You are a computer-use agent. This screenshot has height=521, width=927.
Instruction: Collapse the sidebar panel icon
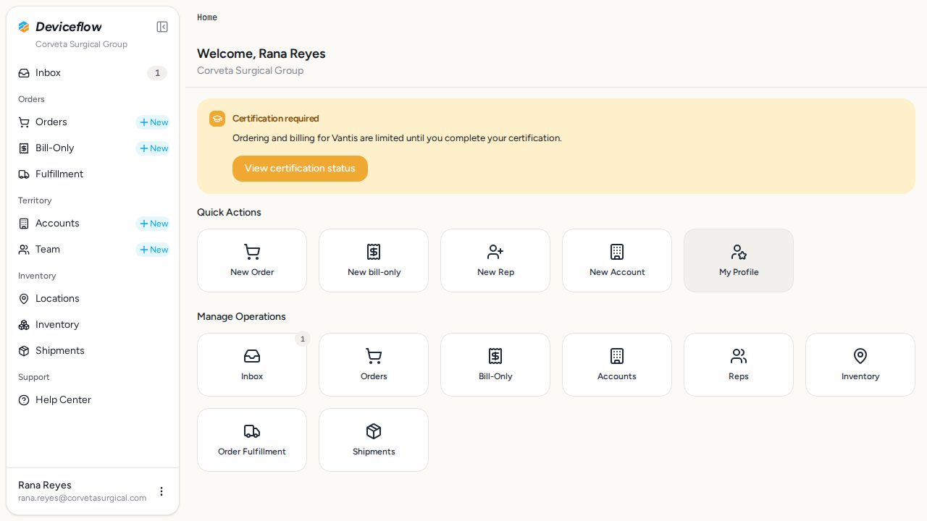(x=162, y=27)
